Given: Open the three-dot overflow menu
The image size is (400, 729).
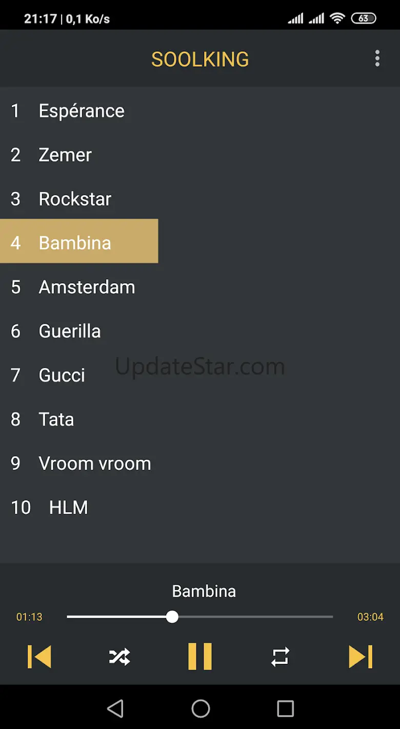Looking at the screenshot, I should (377, 58).
